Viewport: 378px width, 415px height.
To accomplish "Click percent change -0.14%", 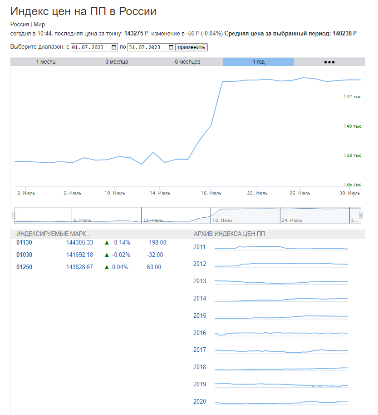I will [121, 242].
